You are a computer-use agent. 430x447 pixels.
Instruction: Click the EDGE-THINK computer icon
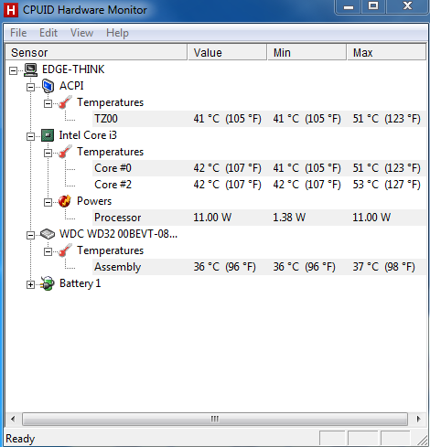coord(30,69)
